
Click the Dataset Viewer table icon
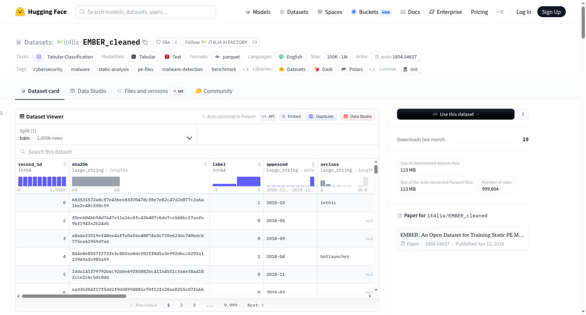click(22, 116)
